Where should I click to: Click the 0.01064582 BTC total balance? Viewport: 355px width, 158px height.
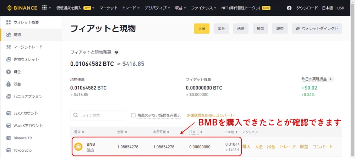92,64
